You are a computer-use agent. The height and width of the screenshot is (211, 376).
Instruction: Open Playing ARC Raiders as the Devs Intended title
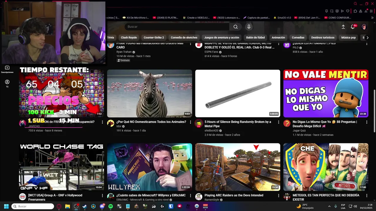[x=234, y=195]
